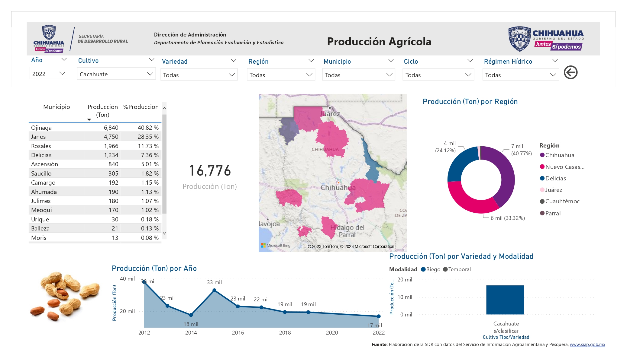Click the sort-descending arrow under Producción (Ton)
The height and width of the screenshot is (362, 627).
coord(89,120)
